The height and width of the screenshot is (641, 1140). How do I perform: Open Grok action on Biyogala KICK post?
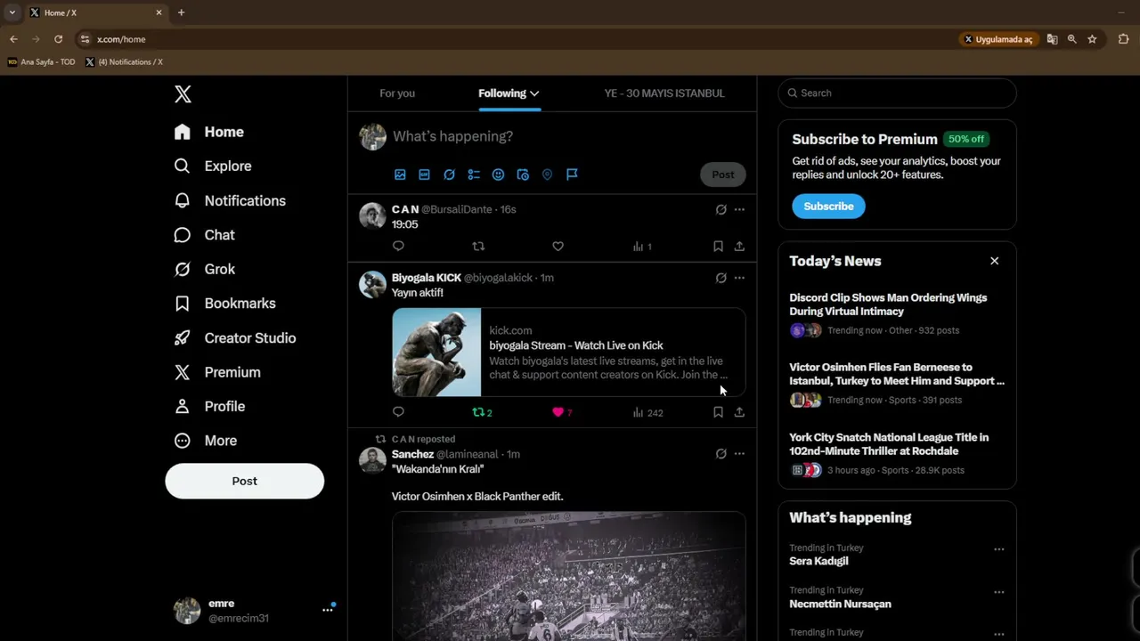pos(721,278)
